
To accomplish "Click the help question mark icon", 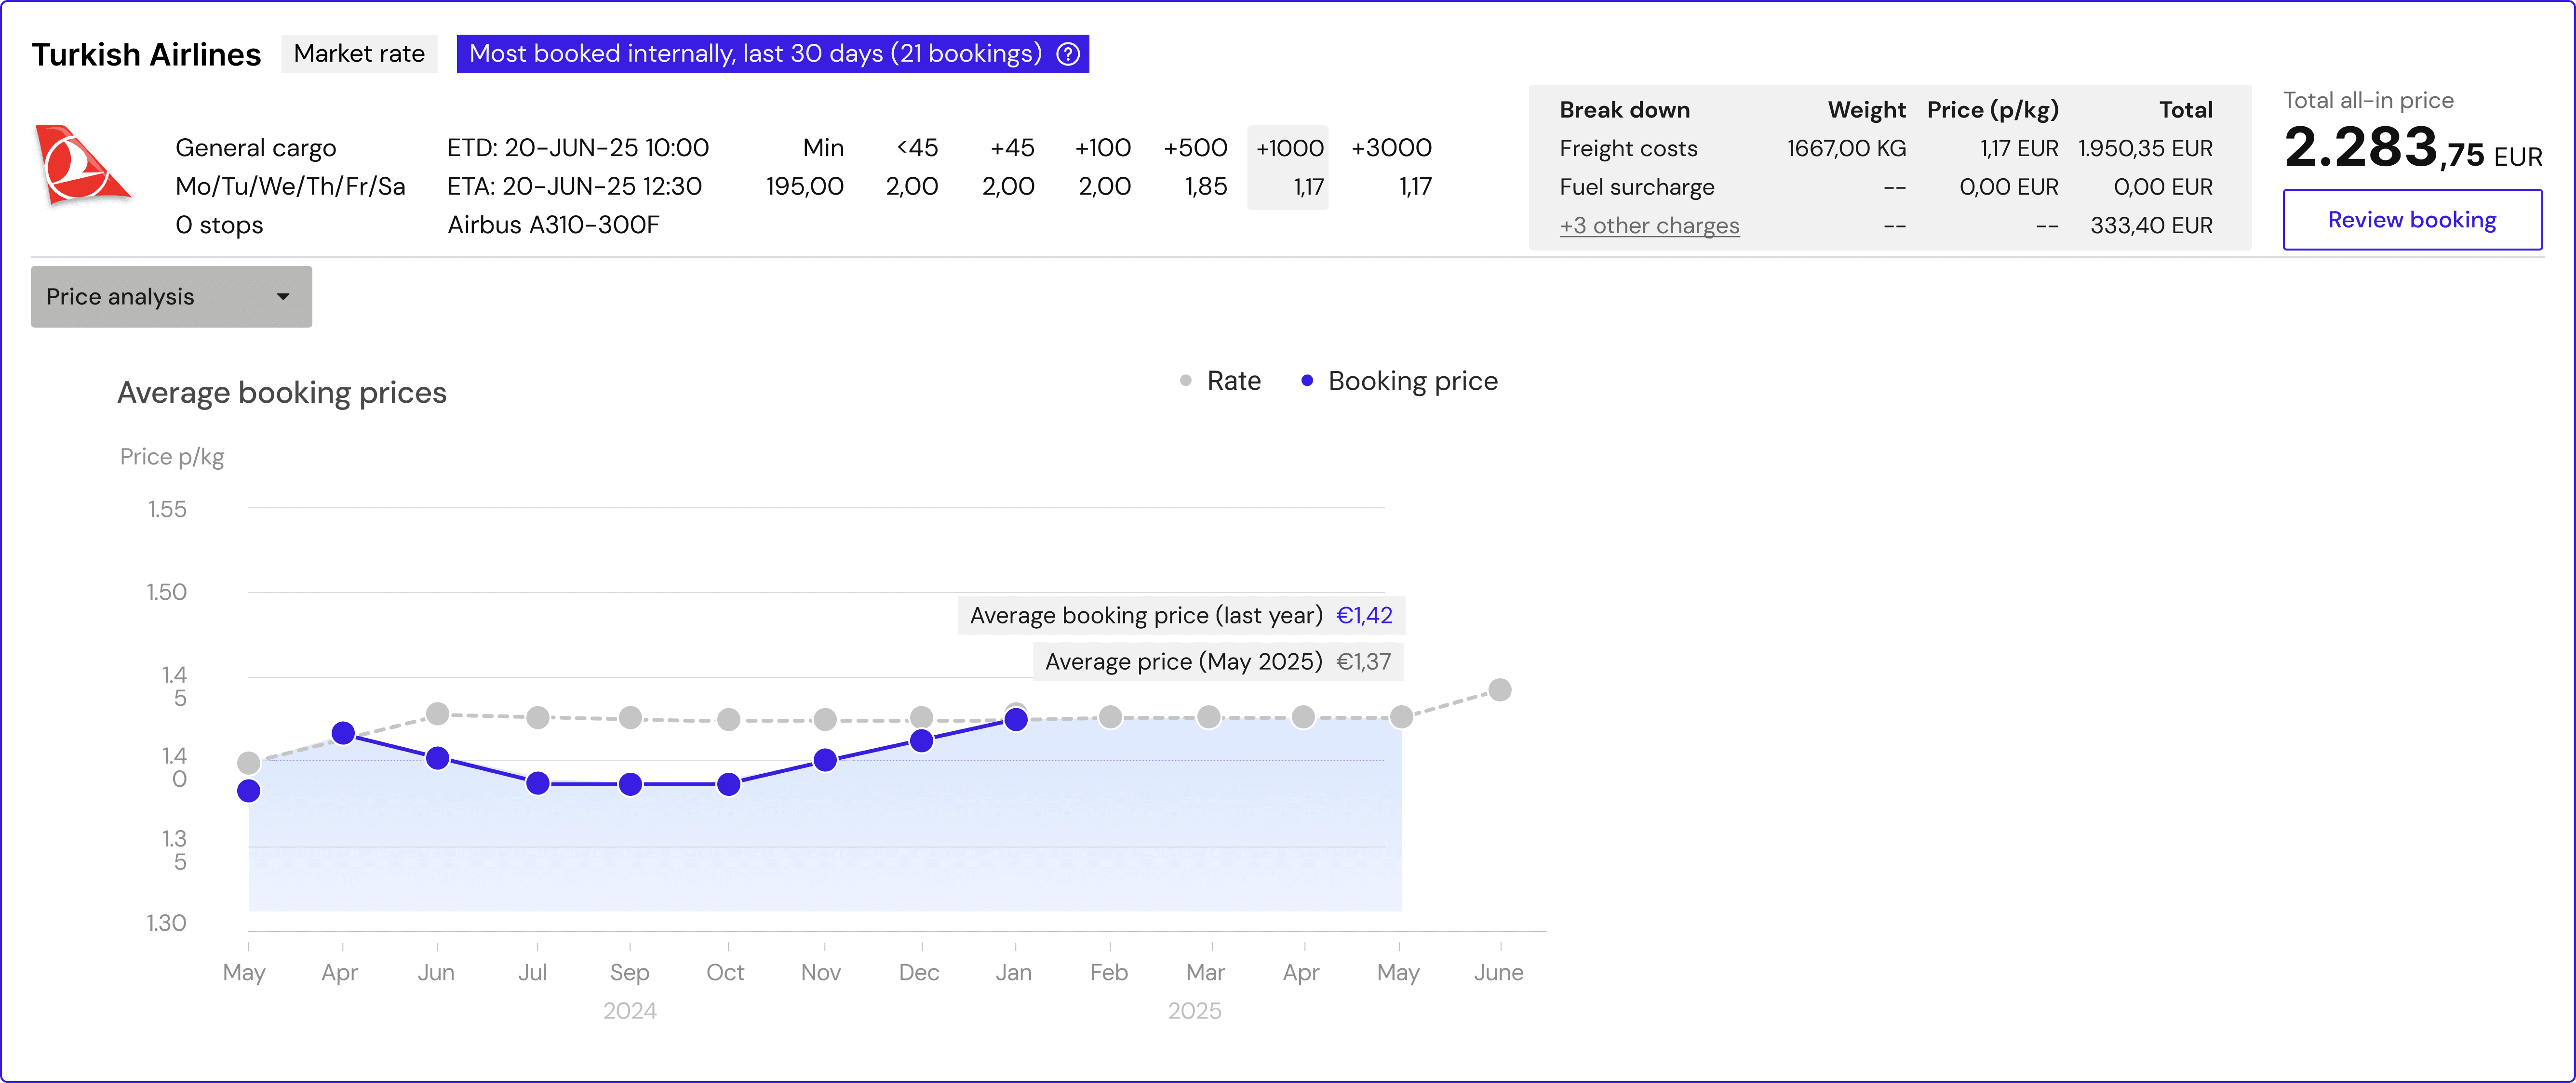I will click(x=1068, y=54).
